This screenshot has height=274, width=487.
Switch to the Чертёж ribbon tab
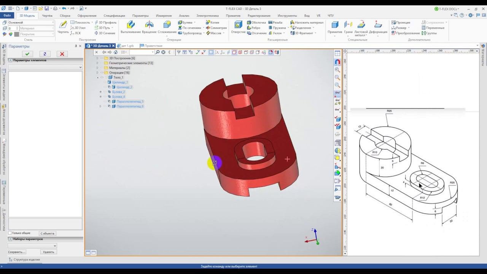click(x=47, y=16)
